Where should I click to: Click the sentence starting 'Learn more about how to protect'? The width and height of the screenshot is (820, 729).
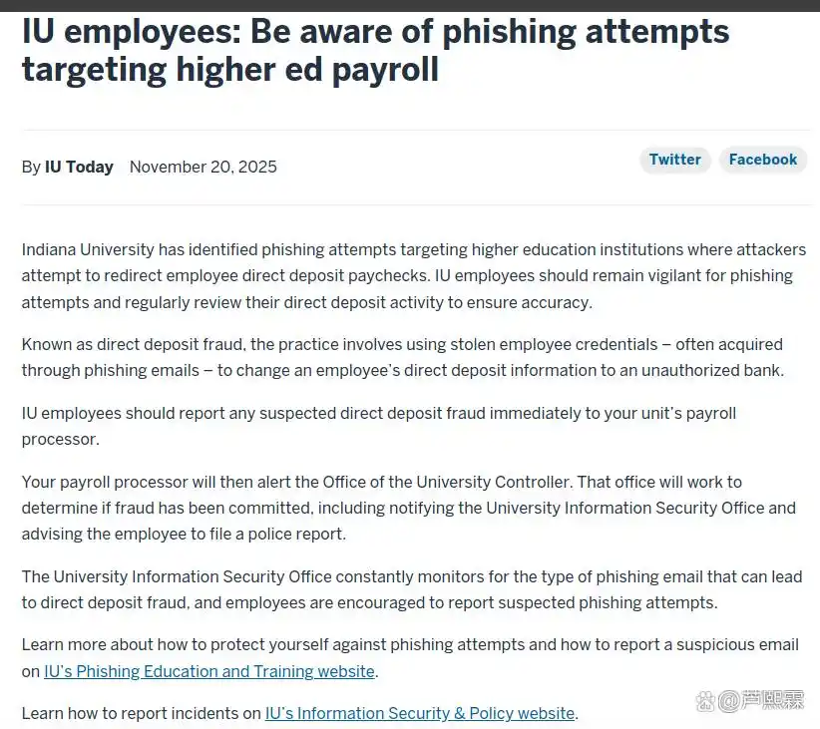pyautogui.click(x=410, y=658)
